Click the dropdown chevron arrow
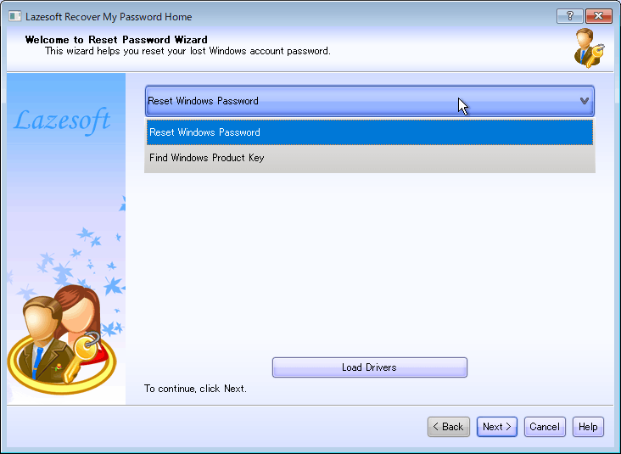621x454 pixels. pyautogui.click(x=585, y=101)
